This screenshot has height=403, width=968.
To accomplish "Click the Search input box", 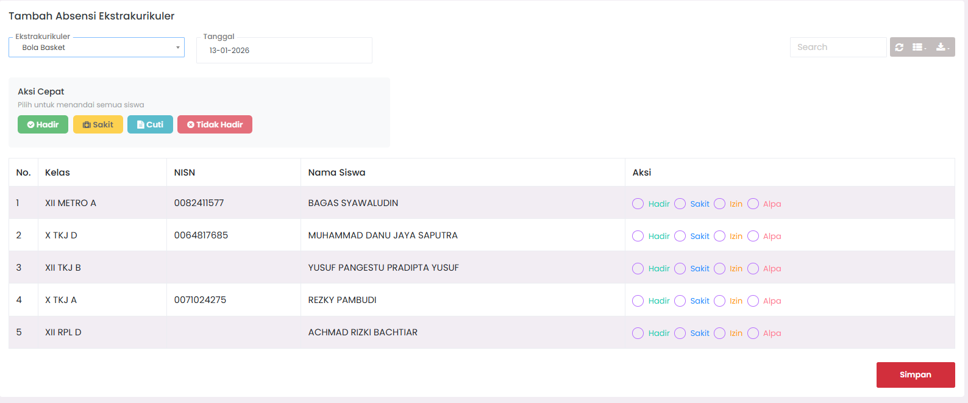I will pyautogui.click(x=838, y=47).
